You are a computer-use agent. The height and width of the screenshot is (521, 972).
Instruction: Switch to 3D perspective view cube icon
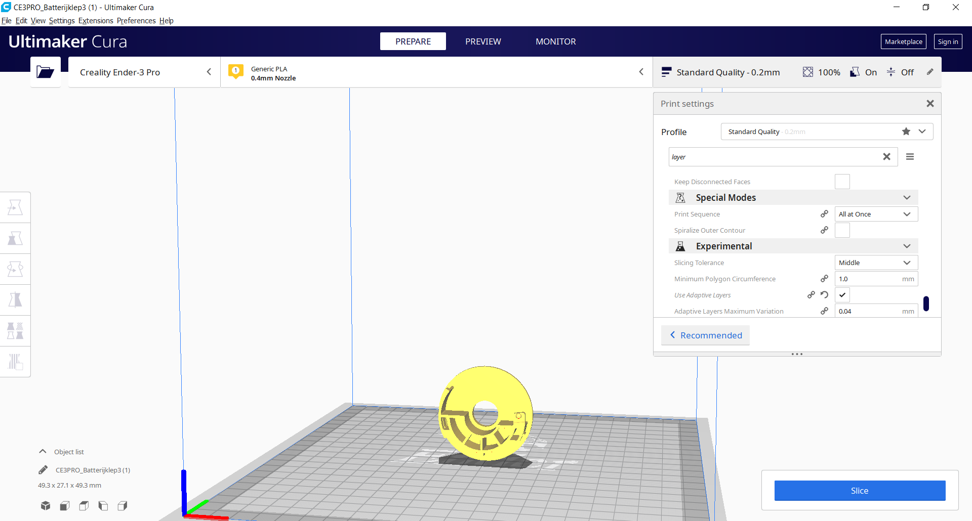(x=46, y=505)
